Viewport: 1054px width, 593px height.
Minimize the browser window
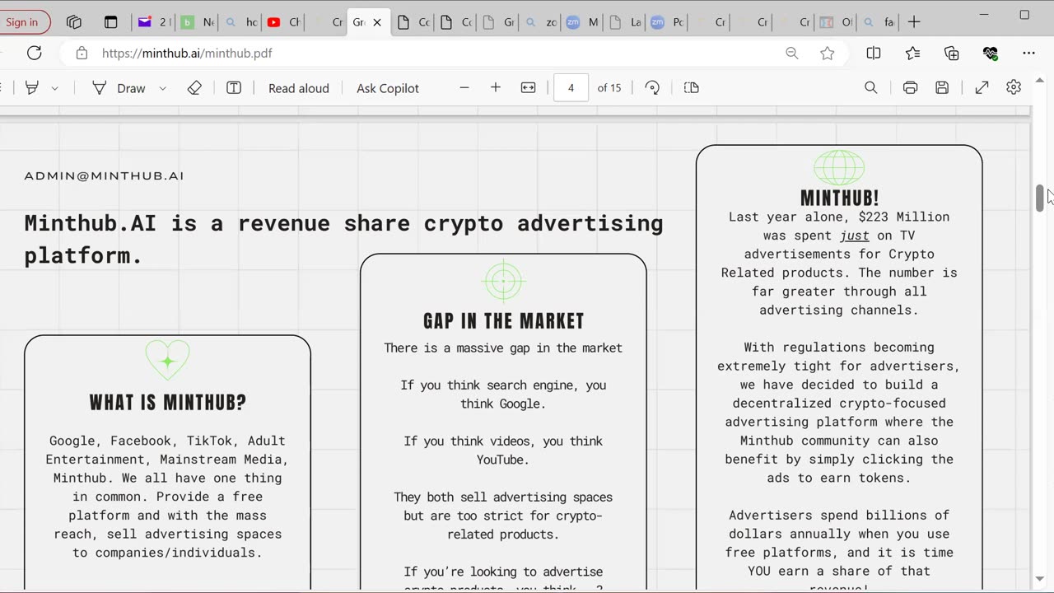(986, 15)
